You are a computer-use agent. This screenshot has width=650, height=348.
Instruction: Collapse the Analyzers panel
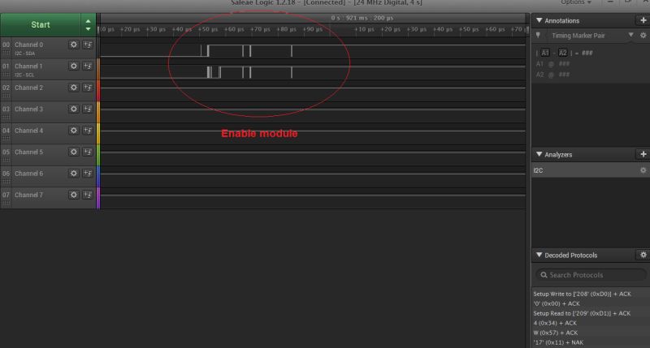(x=539, y=154)
